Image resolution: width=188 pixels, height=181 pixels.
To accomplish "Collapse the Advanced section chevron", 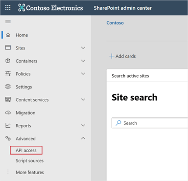I will point(83,138).
